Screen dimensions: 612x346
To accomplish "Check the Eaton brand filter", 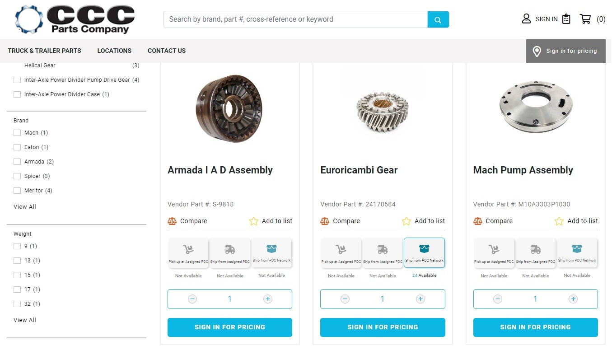I will pos(17,147).
